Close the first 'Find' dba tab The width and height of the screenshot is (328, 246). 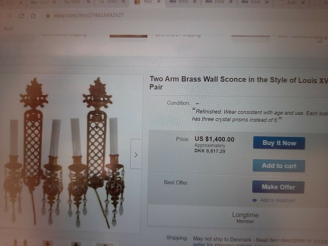pos(195,2)
